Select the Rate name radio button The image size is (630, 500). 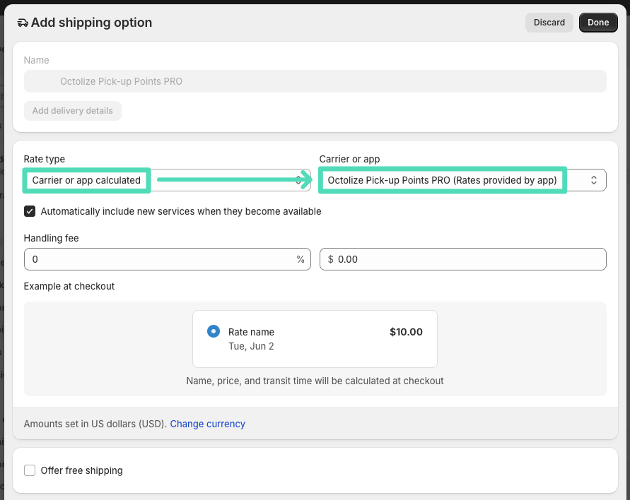click(x=214, y=331)
